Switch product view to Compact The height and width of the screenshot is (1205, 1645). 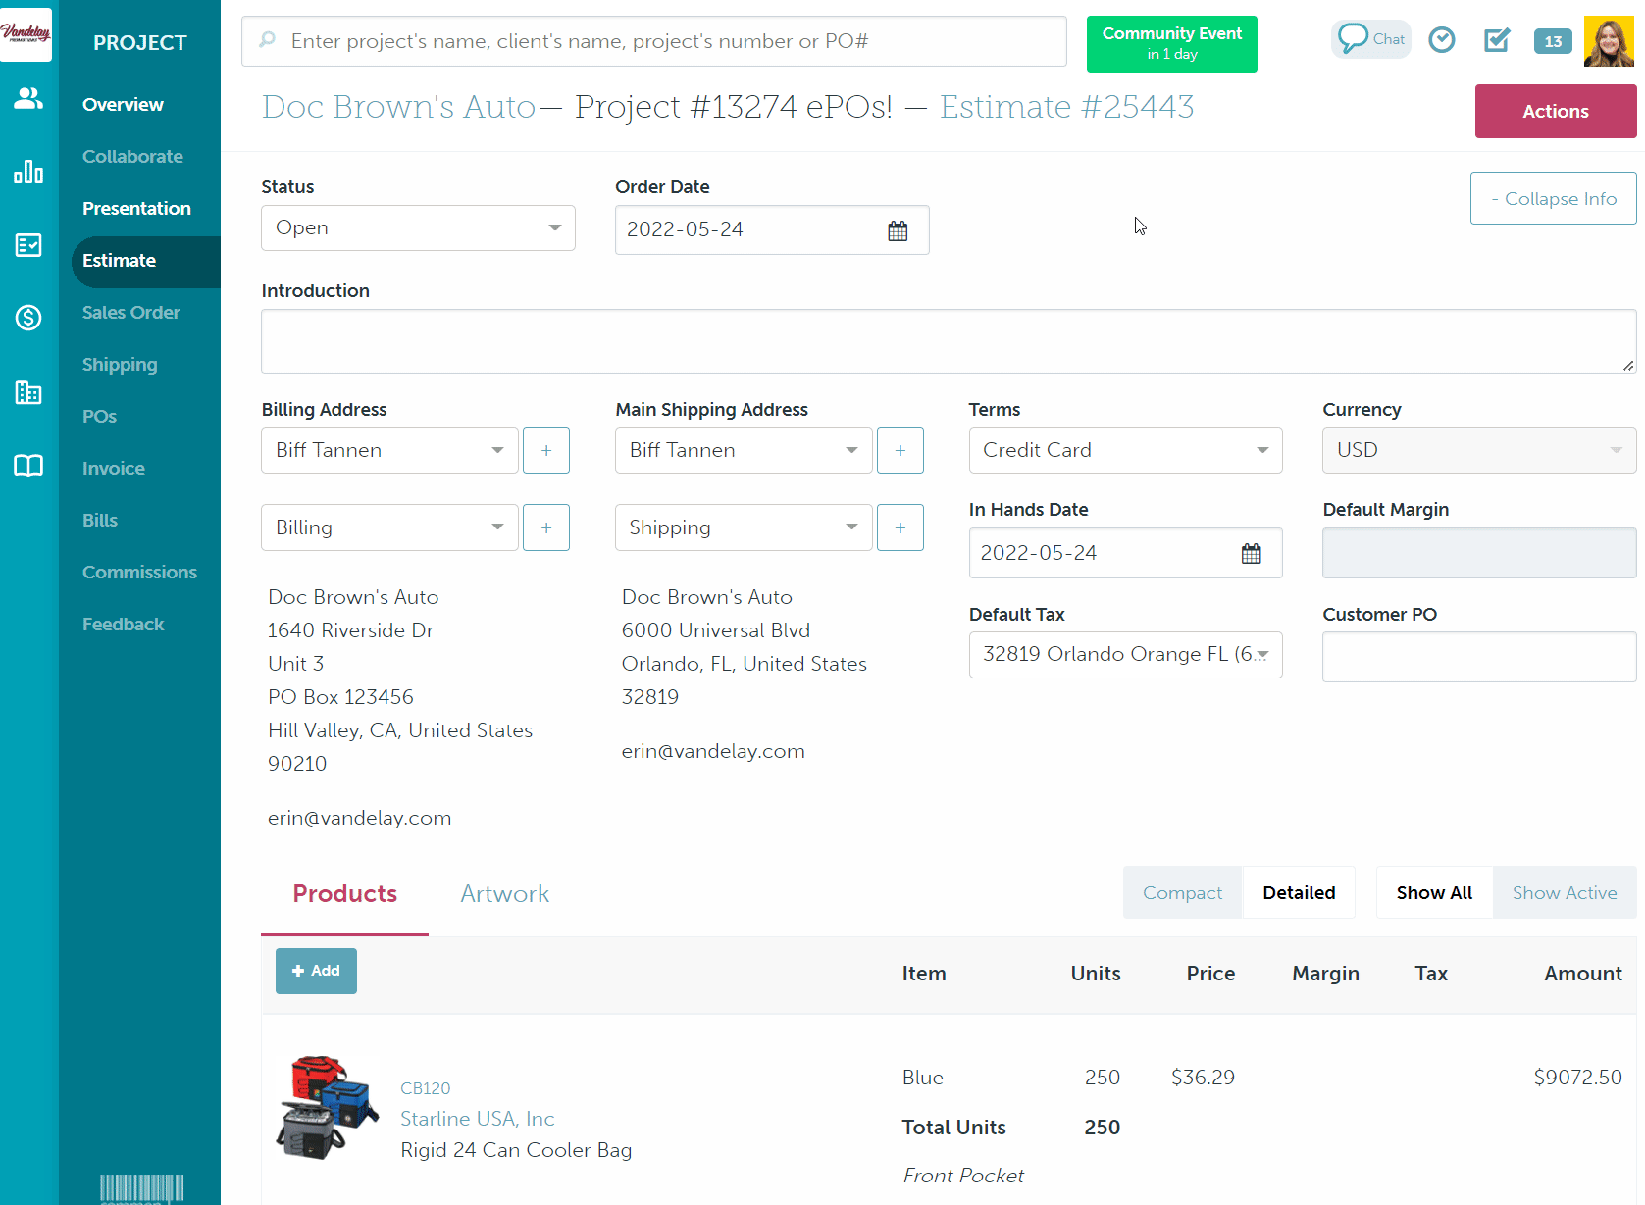pyautogui.click(x=1182, y=893)
